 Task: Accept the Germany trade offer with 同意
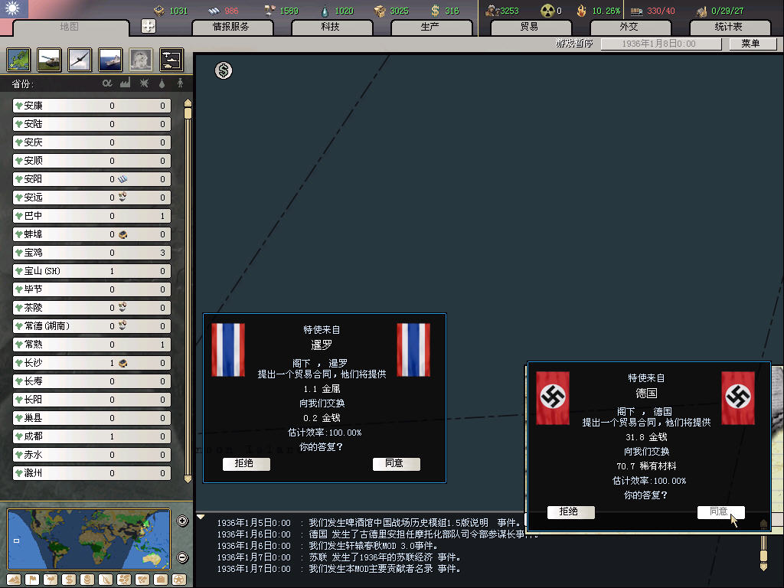click(x=720, y=512)
